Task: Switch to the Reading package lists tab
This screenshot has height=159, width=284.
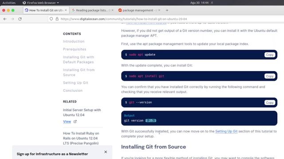Action: tap(93, 10)
